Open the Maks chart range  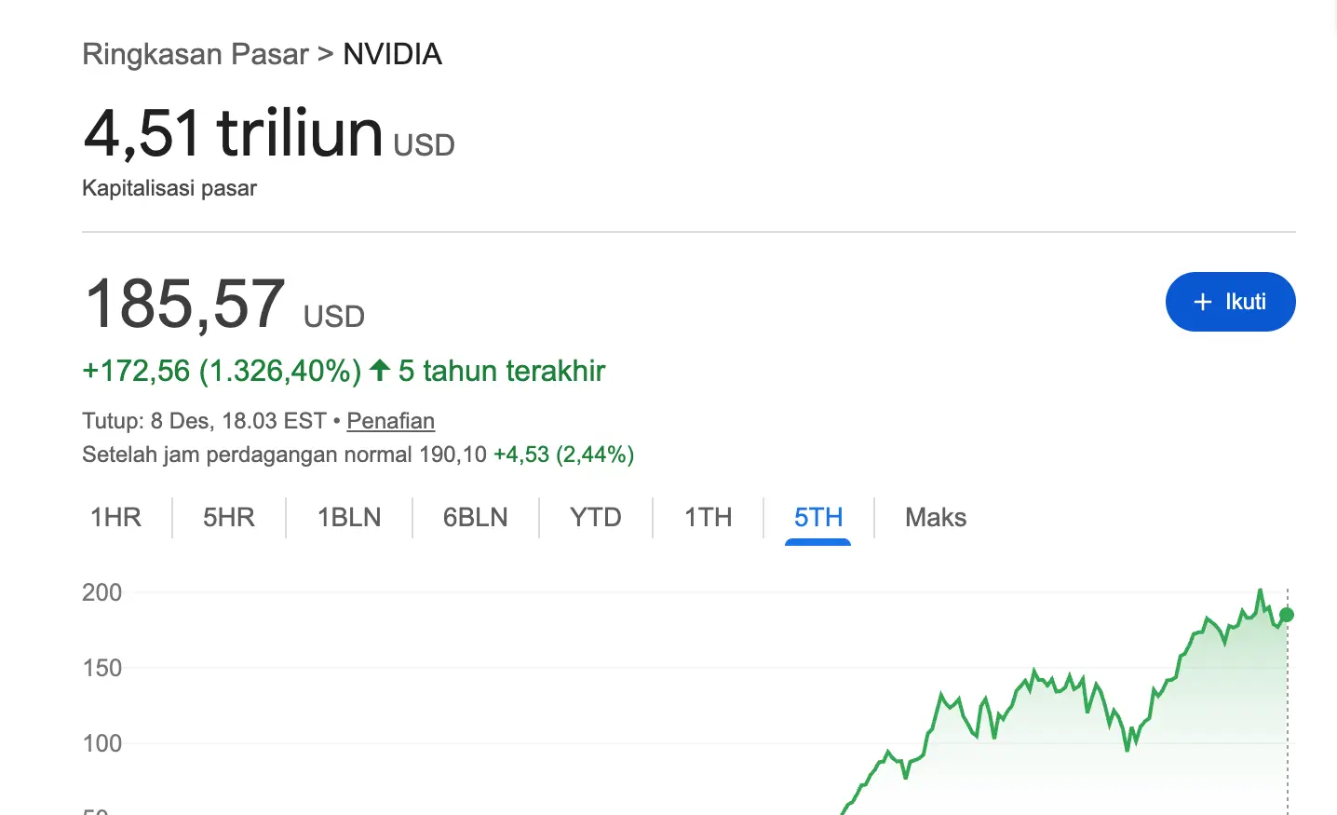(935, 517)
